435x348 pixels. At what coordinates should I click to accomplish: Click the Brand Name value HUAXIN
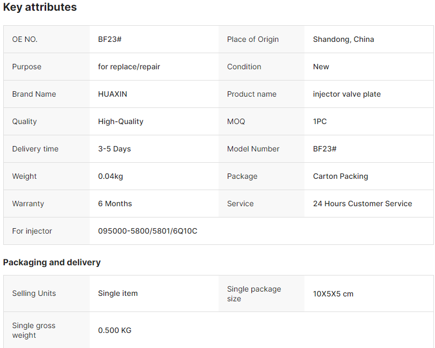[112, 94]
